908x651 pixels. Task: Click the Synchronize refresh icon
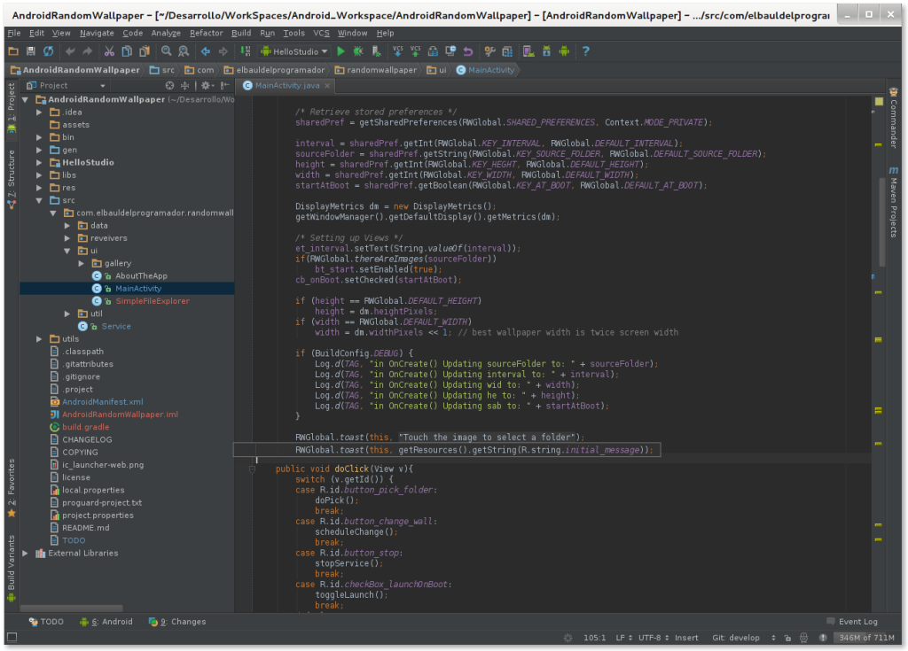(48, 51)
